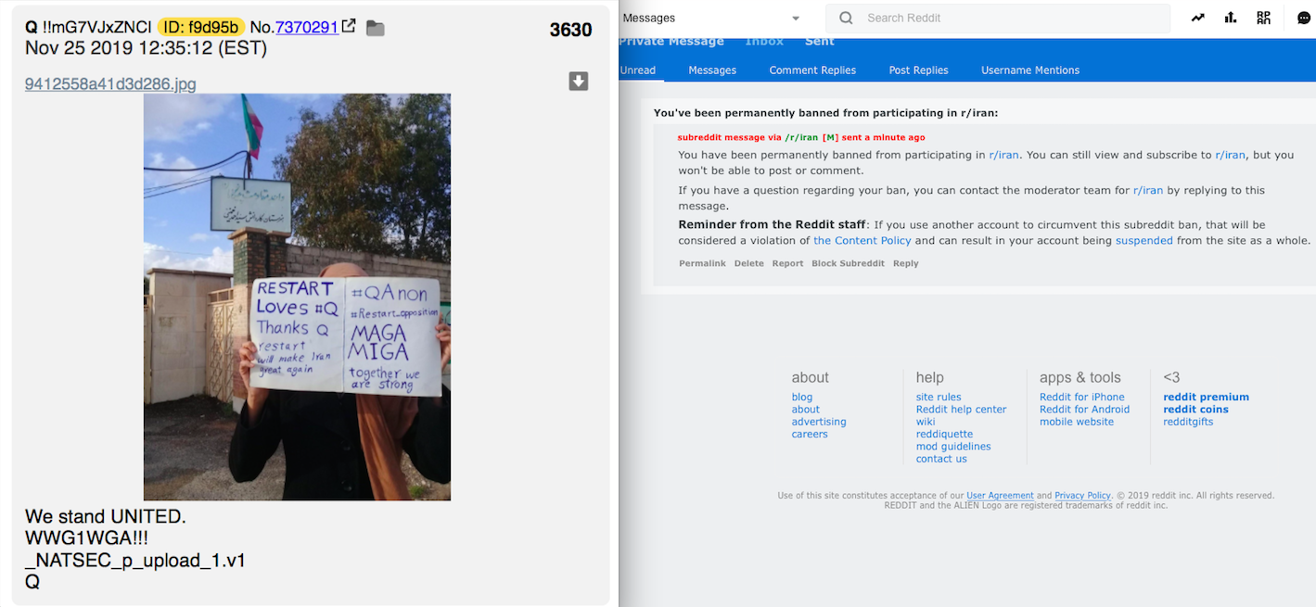Image resolution: width=1316 pixels, height=607 pixels.
Task: Click the suspended link in message
Action: (1144, 240)
